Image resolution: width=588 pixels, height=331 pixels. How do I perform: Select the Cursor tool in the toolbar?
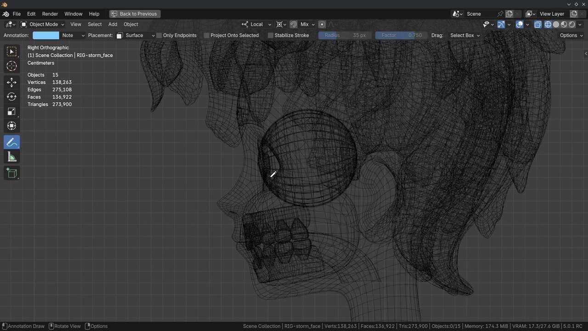12,66
